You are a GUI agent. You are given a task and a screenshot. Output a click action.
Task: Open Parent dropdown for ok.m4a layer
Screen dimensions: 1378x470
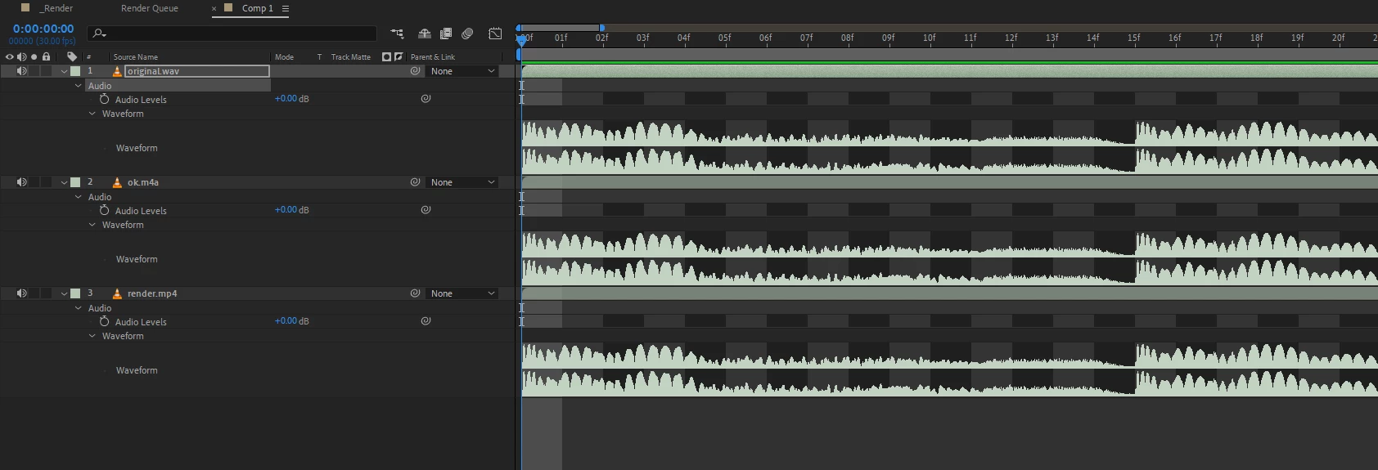463,182
